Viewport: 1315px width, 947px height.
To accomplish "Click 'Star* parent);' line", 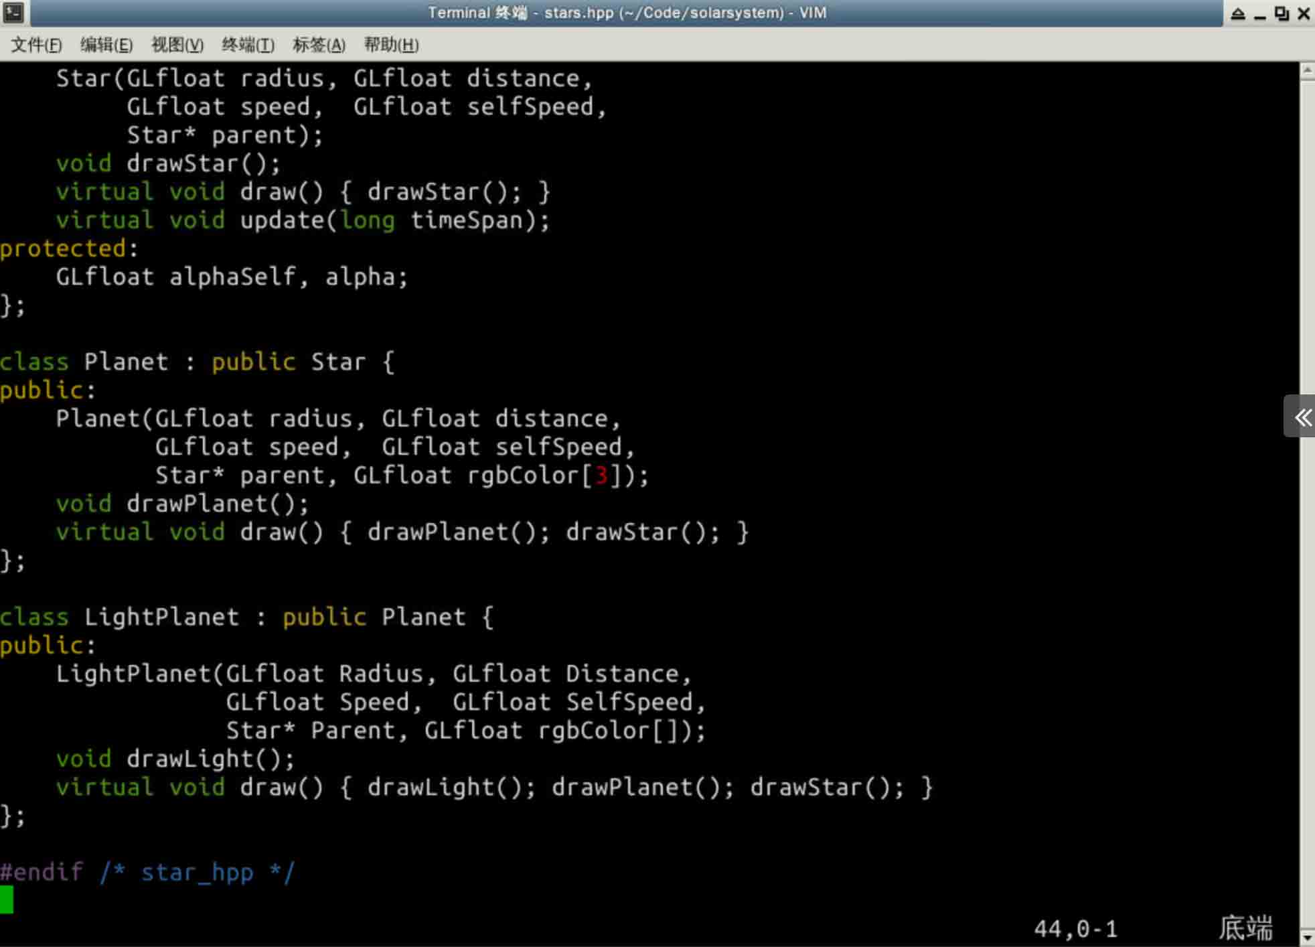I will (225, 135).
